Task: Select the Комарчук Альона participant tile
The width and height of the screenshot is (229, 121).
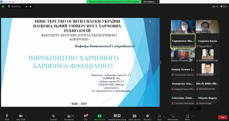Action: click(183, 84)
